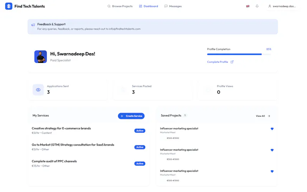Open Go to Market (GTM) Strategy consultation service
Screen dimensions: 307x192
(x=73, y=145)
